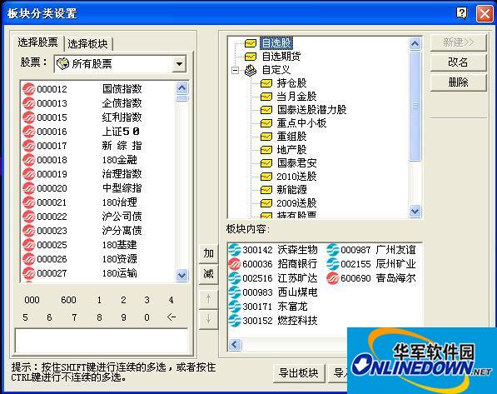Click the vertical scrollbar thumb of block tree
This screenshot has width=497, height=394.
415,106
